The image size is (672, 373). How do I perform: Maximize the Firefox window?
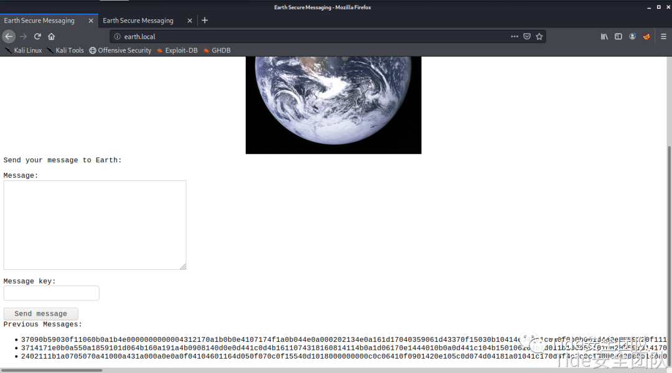point(659,7)
